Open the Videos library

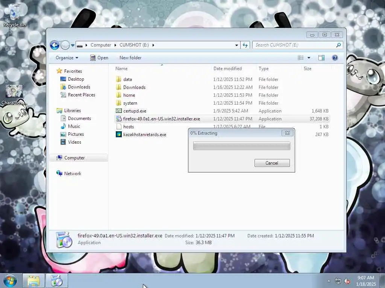[x=74, y=142]
